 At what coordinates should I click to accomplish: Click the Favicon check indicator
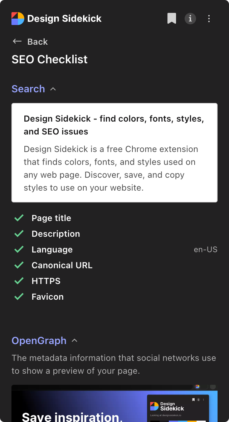[19, 296]
